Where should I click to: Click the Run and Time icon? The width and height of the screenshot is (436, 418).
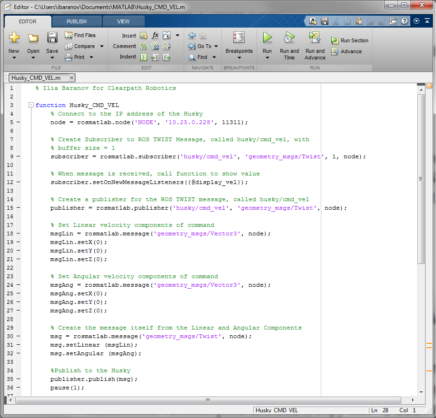point(289,38)
